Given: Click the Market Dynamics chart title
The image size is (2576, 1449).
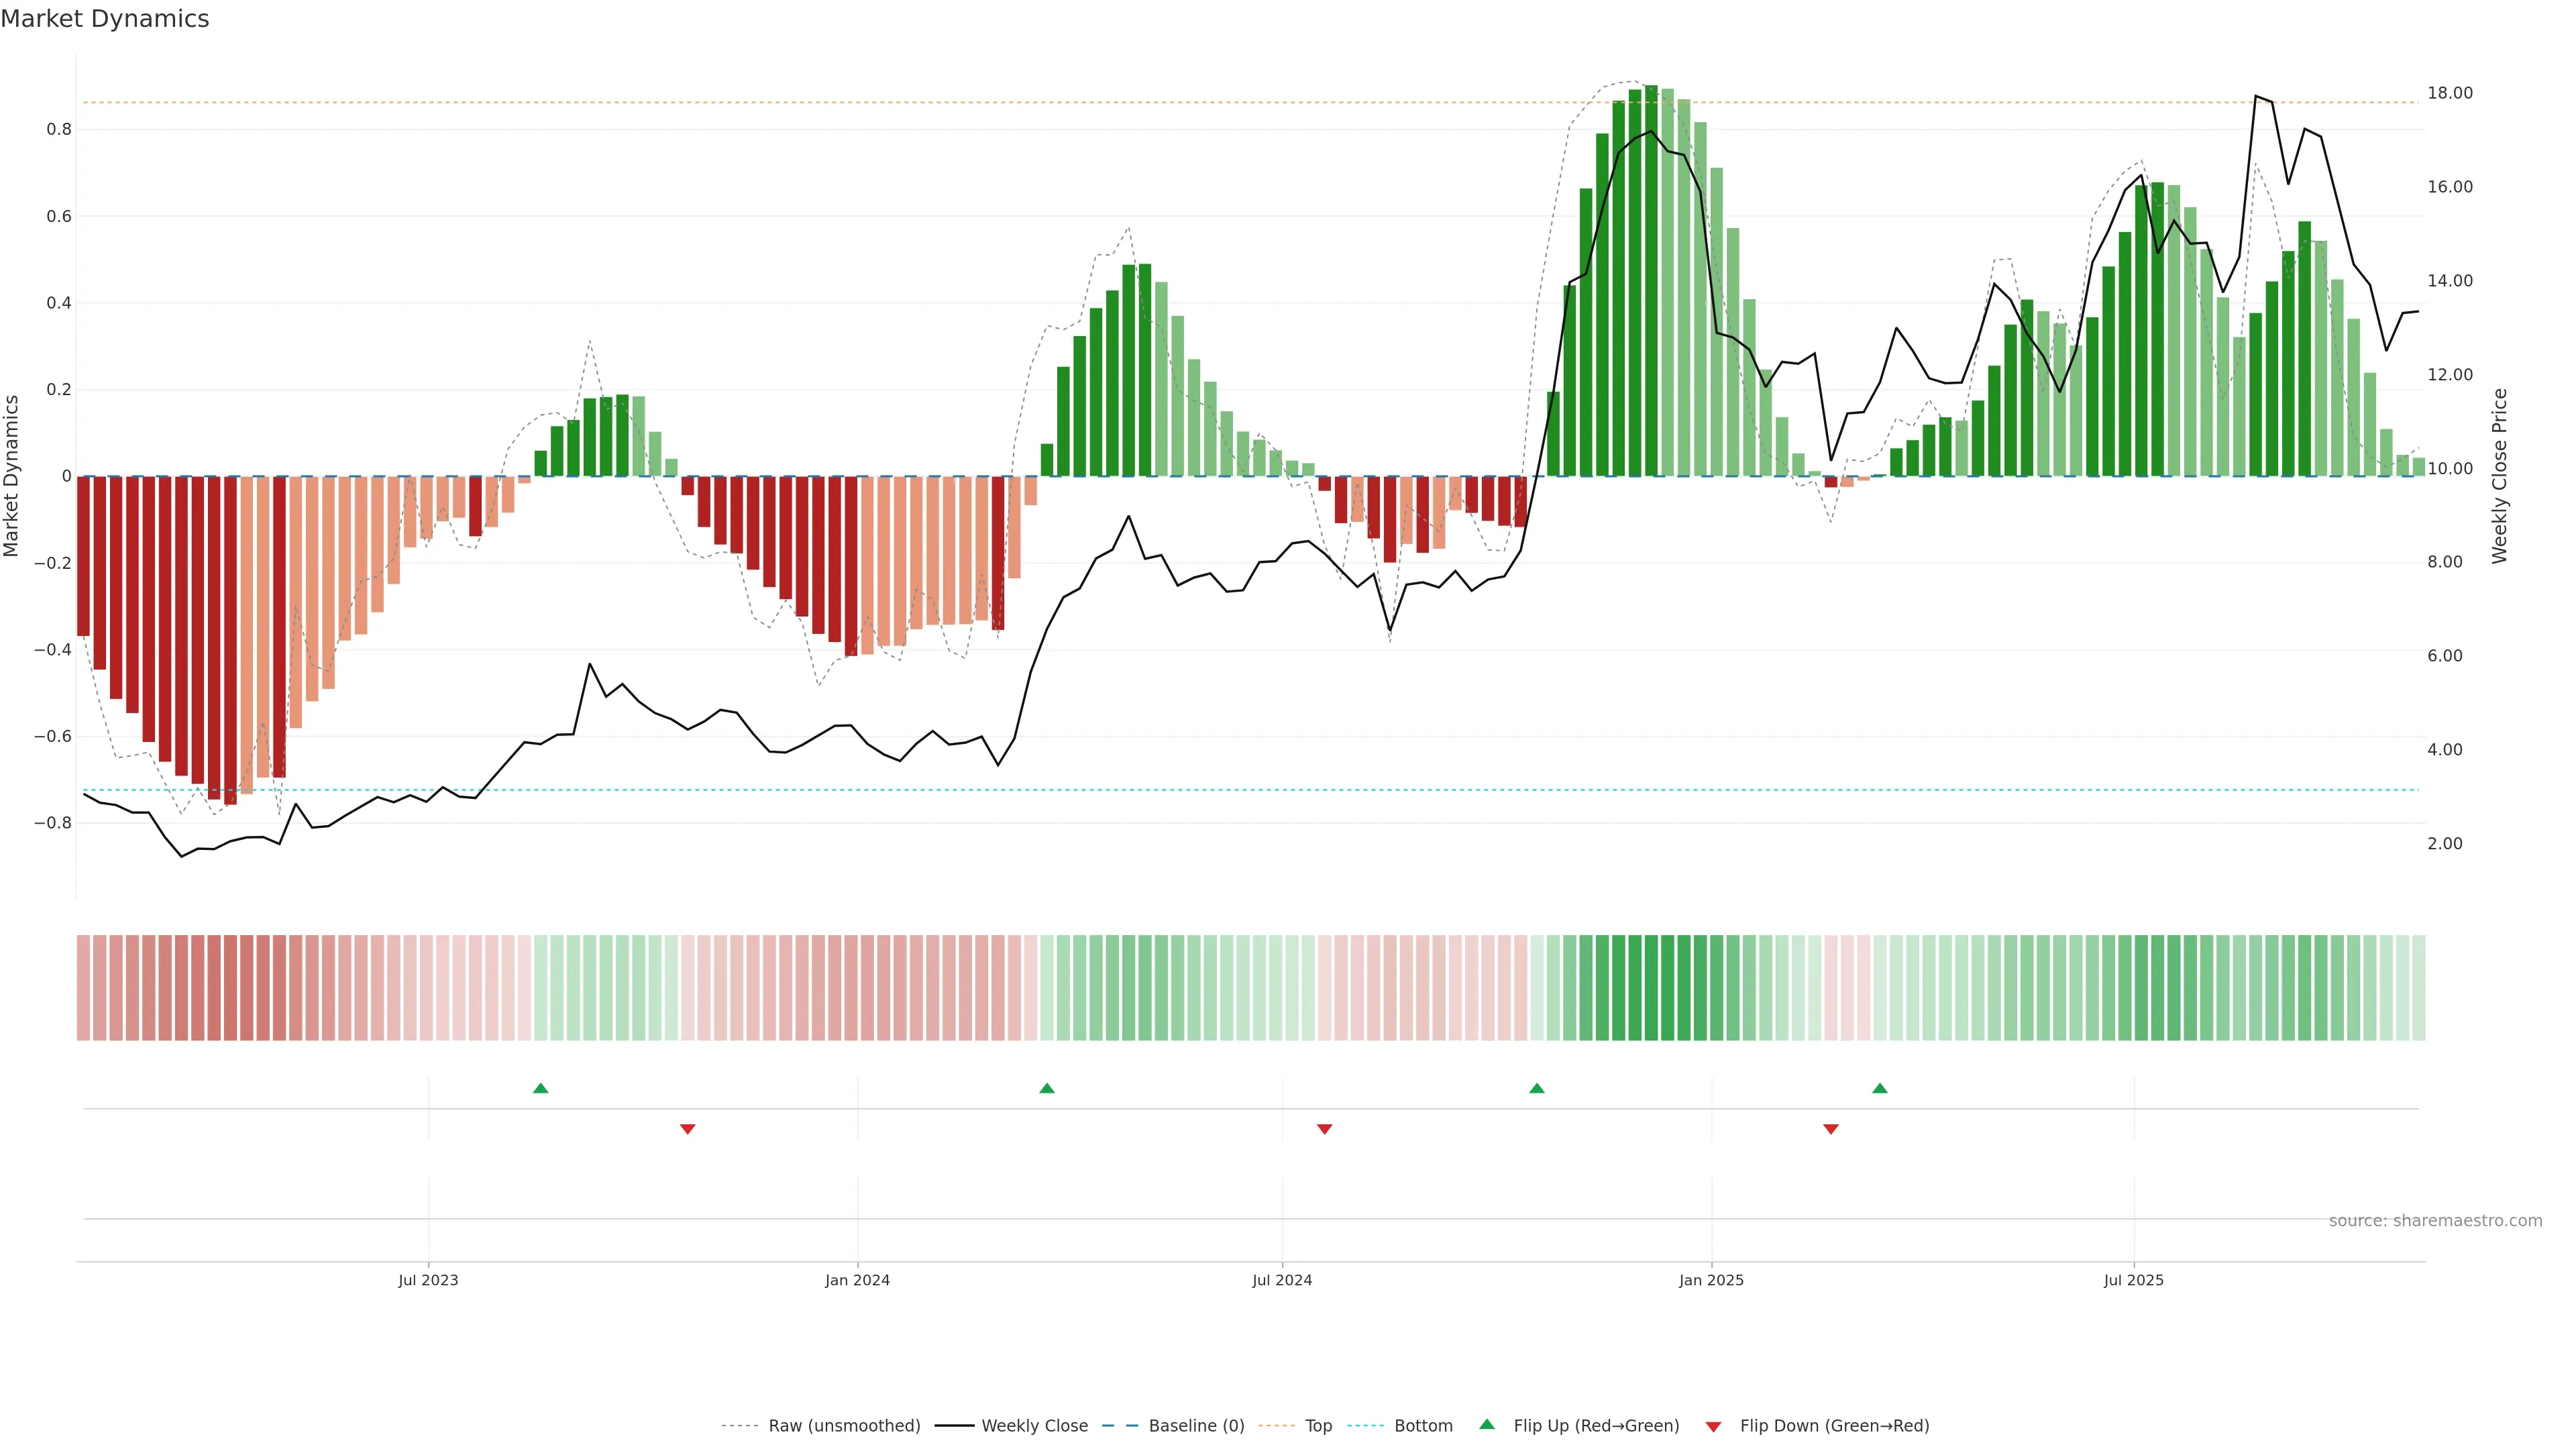Looking at the screenshot, I should [105, 19].
